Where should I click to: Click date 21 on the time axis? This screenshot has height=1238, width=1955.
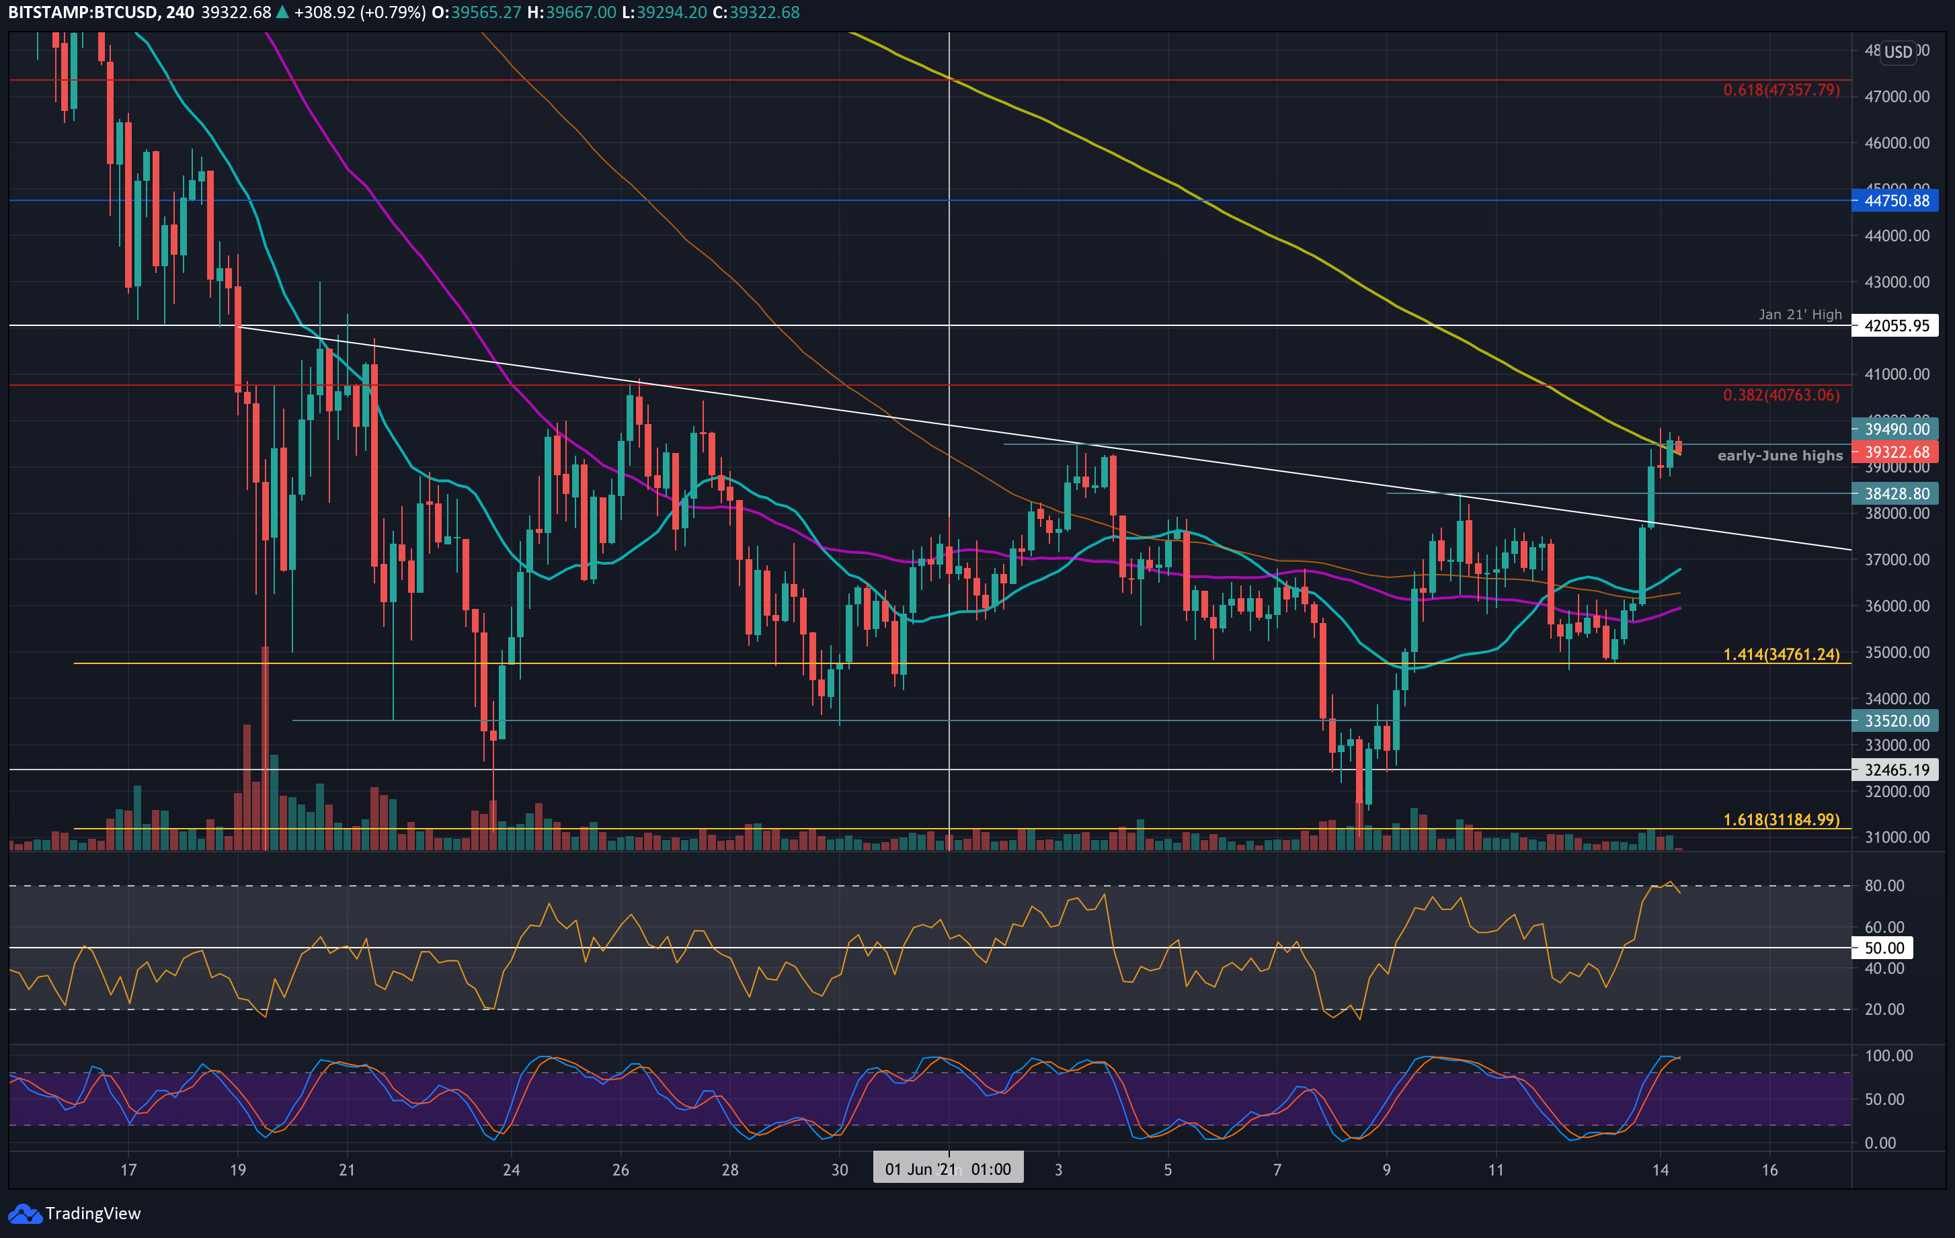point(347,1170)
